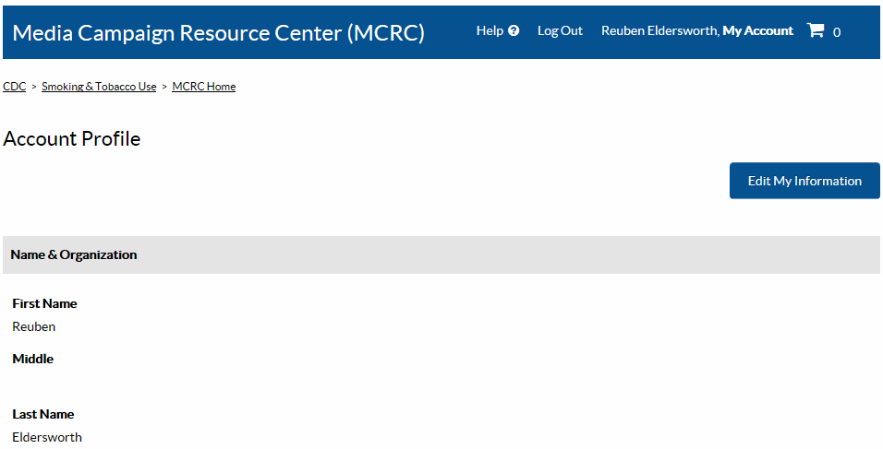This screenshot has height=449, width=883.
Task: Click the Help link text
Action: click(x=490, y=30)
